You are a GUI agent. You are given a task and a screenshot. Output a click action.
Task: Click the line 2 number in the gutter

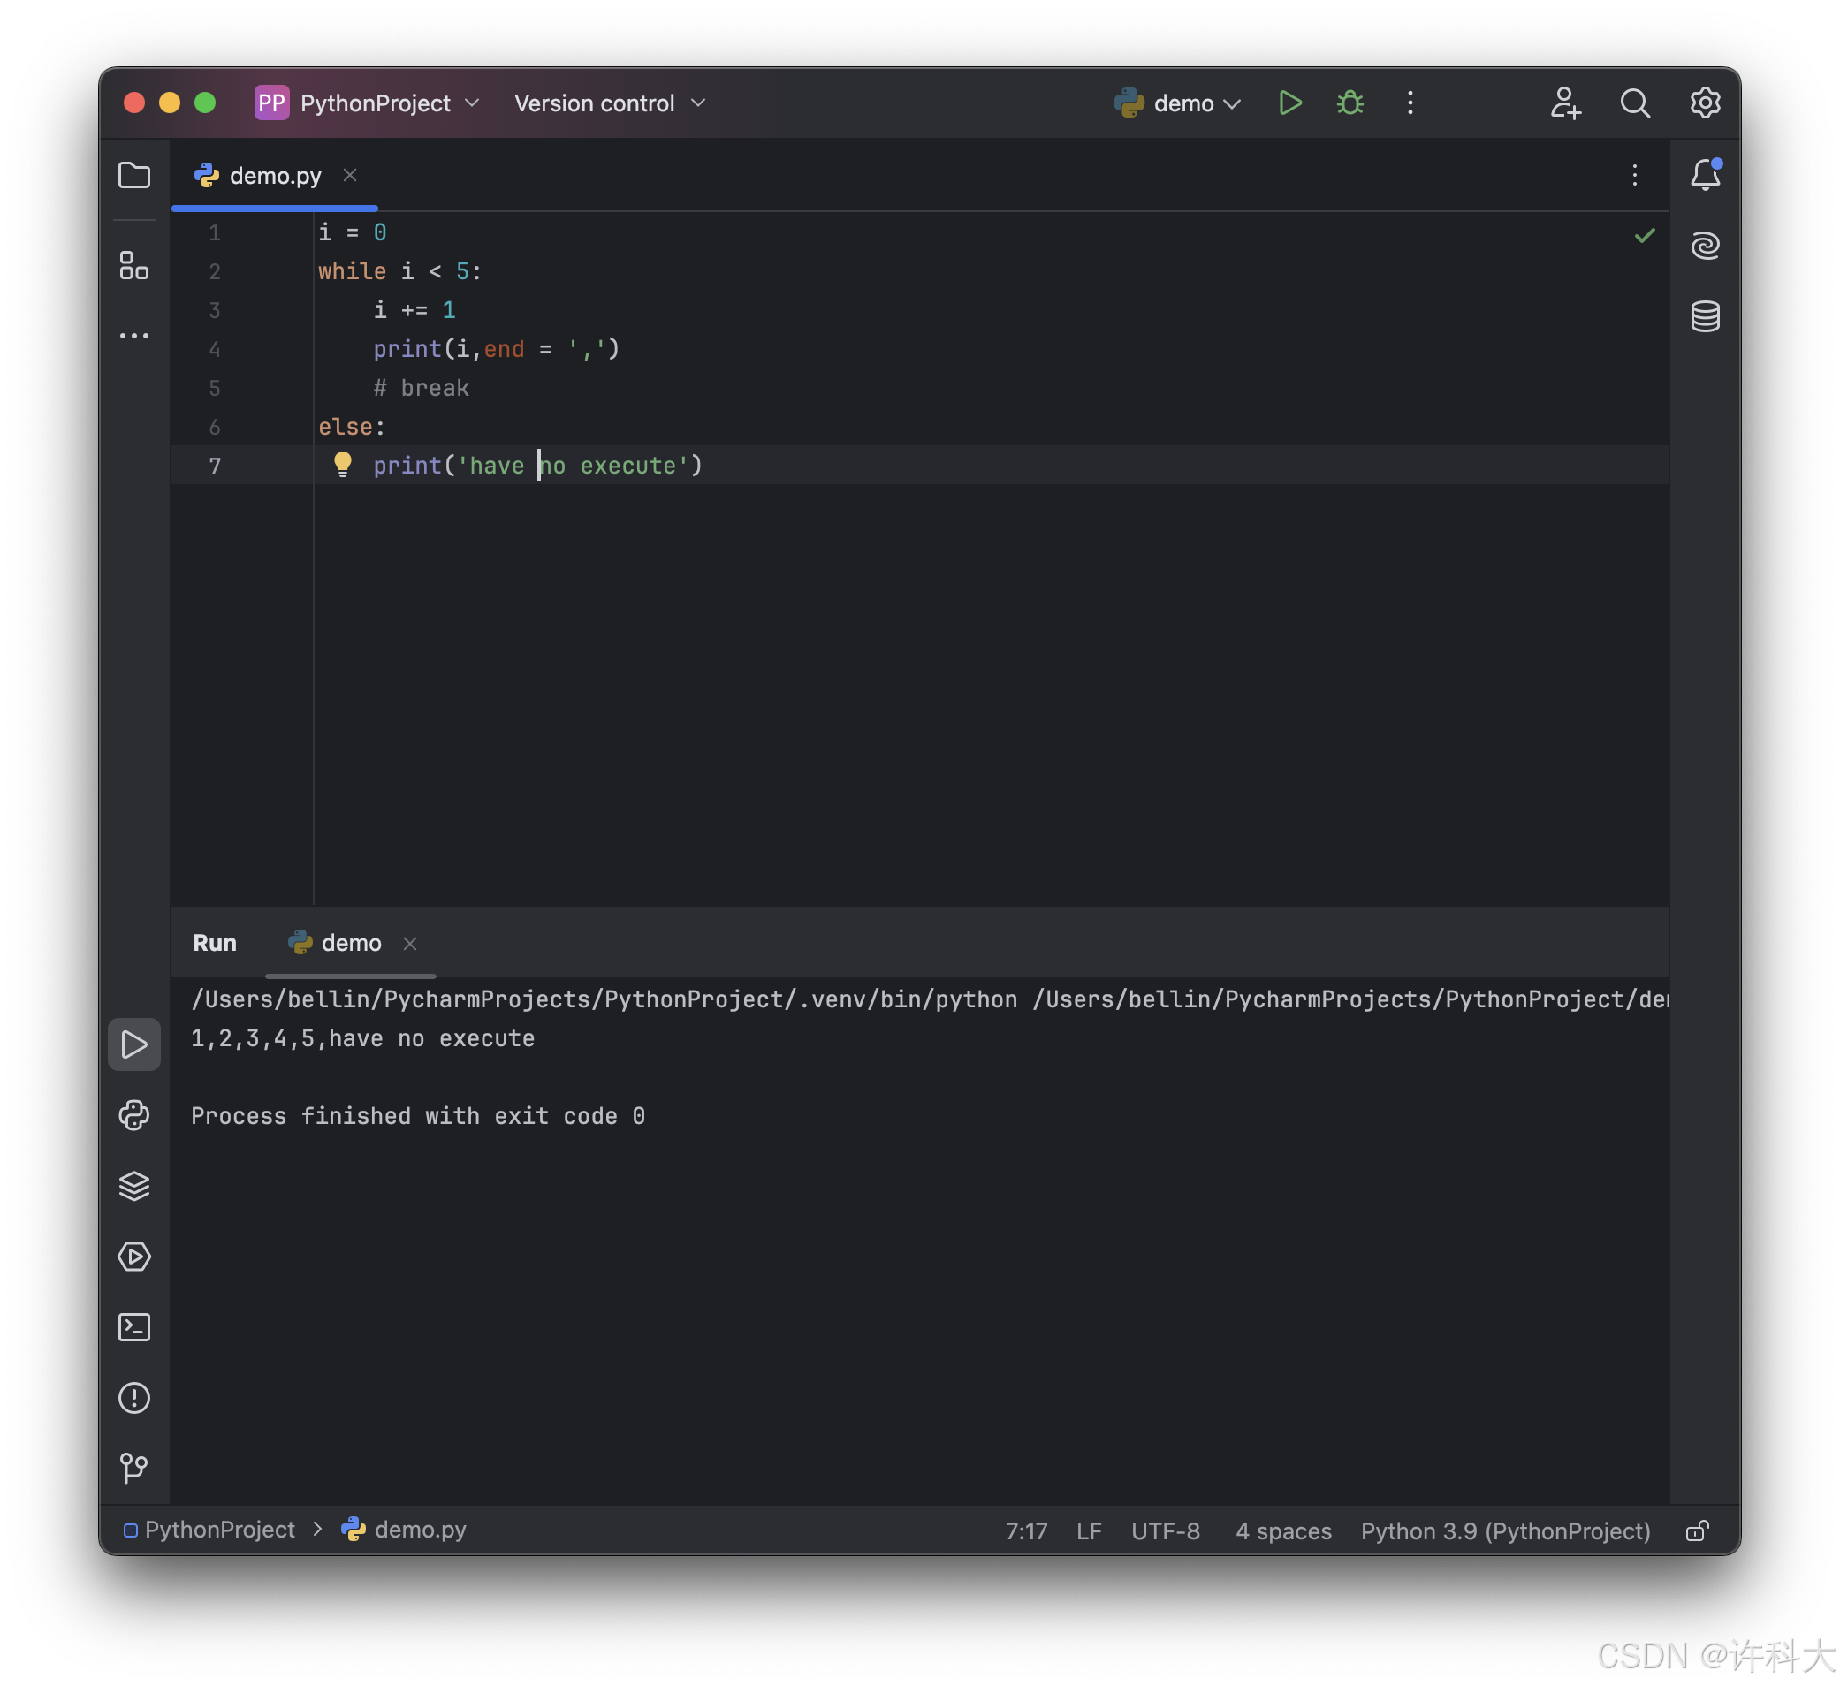[x=215, y=272]
